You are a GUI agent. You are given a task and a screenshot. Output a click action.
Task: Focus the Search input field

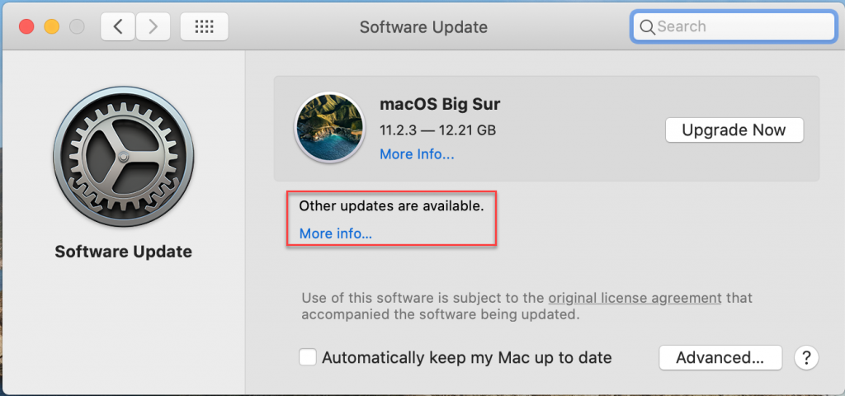[734, 26]
